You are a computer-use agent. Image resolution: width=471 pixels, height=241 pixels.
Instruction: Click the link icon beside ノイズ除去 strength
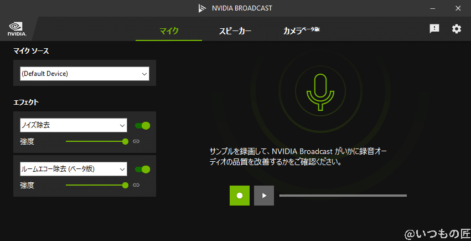click(136, 142)
